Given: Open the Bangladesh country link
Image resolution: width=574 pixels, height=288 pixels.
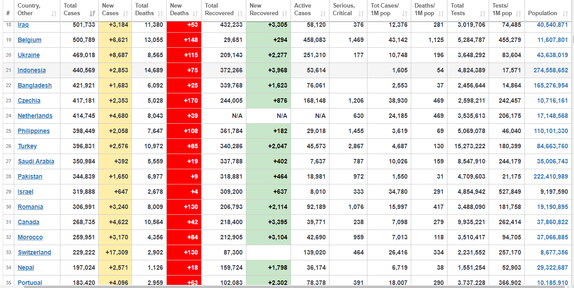Looking at the screenshot, I should click(35, 85).
